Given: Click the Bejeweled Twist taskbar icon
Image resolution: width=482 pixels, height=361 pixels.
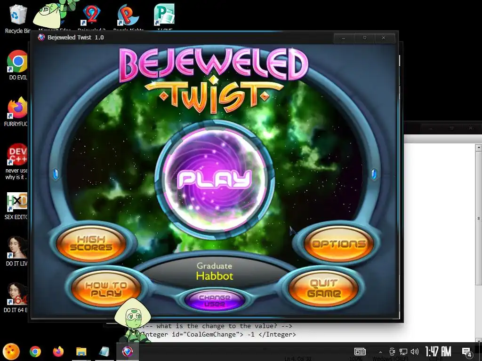Looking at the screenshot, I should pyautogui.click(x=127, y=352).
